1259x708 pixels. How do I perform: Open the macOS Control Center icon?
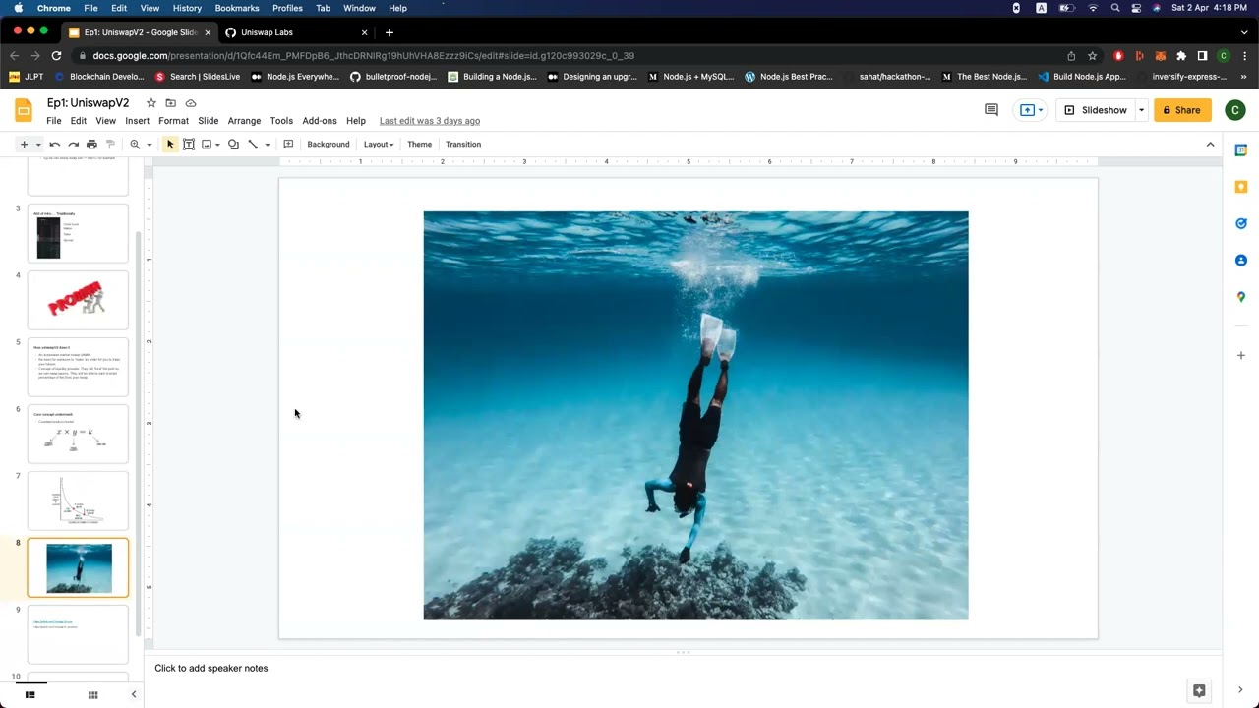[x=1136, y=8]
